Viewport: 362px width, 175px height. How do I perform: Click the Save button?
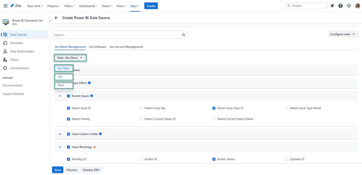57,170
